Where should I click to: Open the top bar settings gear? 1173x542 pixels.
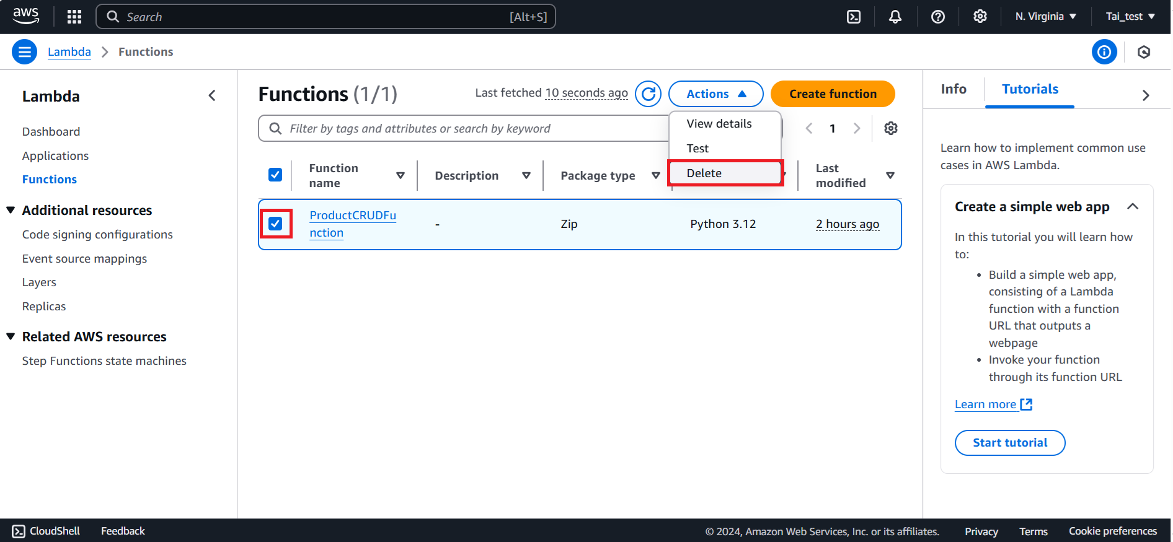point(980,17)
